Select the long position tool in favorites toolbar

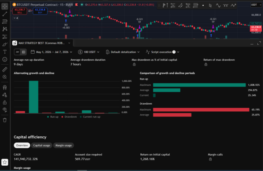pyautogui.click(x=173, y=5)
